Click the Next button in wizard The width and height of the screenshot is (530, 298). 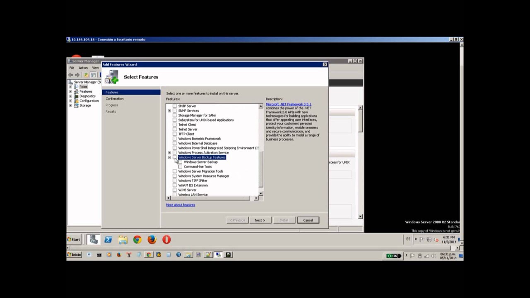click(260, 220)
